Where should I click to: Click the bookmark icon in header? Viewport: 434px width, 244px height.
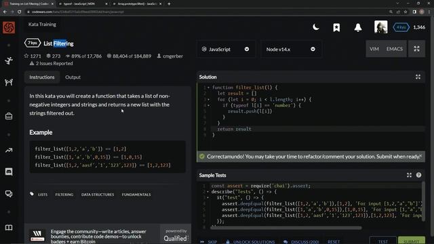coord(336,27)
